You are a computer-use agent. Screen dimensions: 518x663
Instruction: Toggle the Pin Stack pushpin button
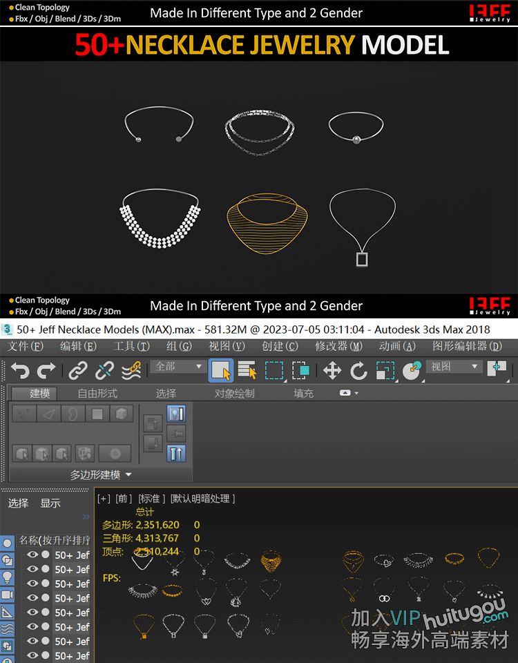tap(176, 434)
